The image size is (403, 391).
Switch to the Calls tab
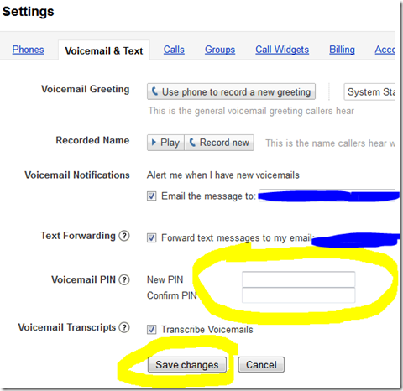point(174,50)
